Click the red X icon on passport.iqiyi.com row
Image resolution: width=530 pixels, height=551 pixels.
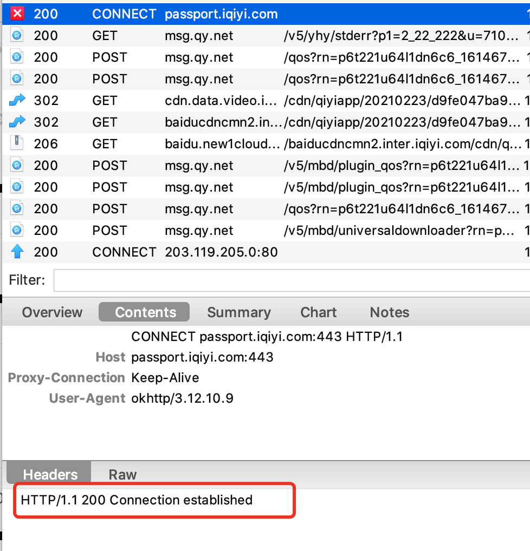pyautogui.click(x=17, y=14)
